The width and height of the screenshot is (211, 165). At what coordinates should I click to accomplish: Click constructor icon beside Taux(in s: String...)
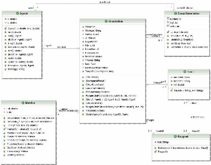tap(171, 90)
